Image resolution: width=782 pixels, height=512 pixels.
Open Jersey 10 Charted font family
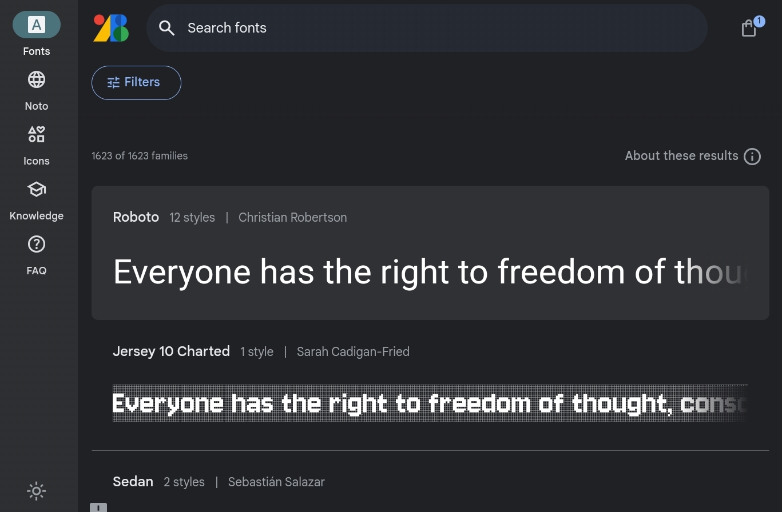pyautogui.click(x=171, y=351)
